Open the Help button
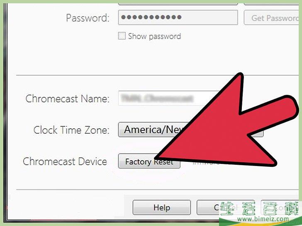This screenshot has height=226, width=302. (x=162, y=207)
